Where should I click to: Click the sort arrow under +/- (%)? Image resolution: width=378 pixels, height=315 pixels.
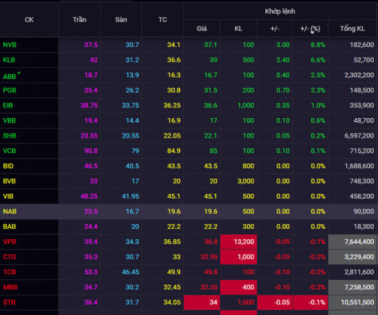312,32
